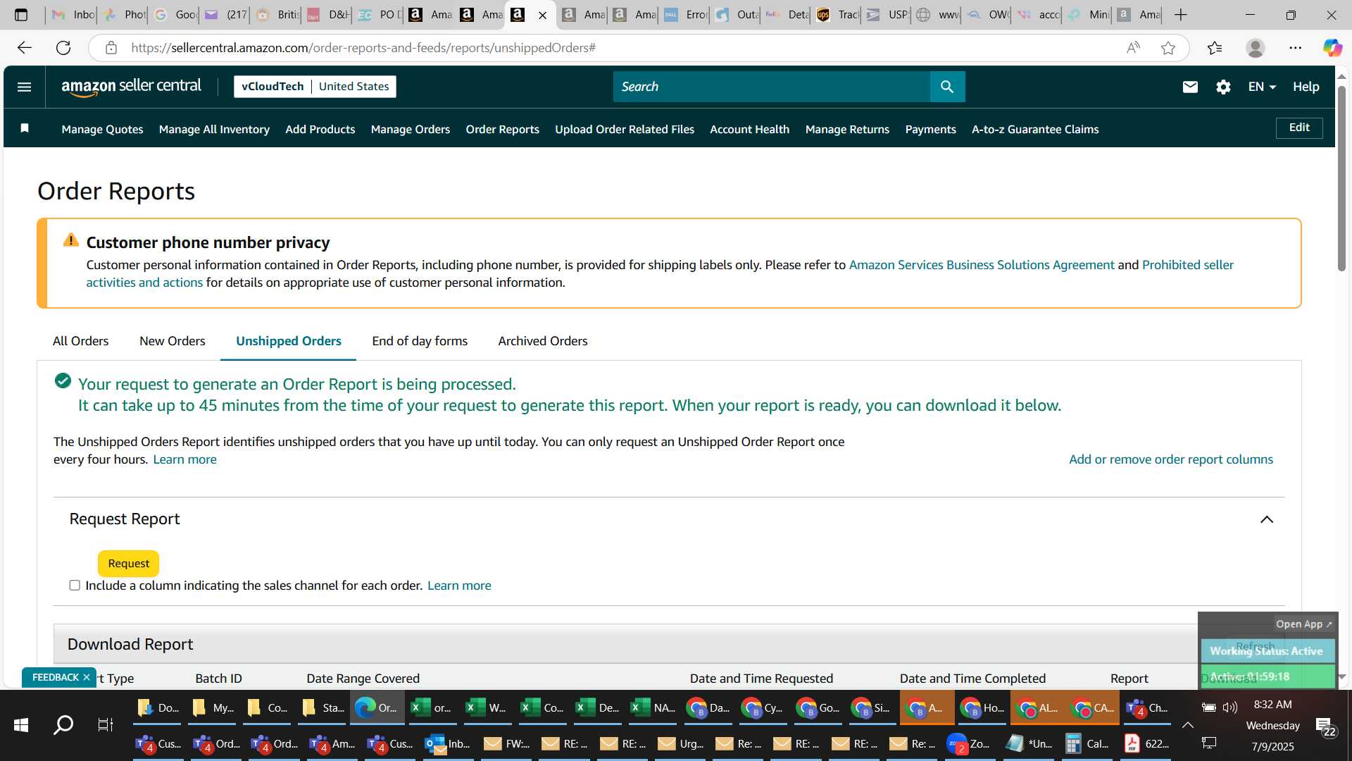Select the Unshipped Orders tab
The width and height of the screenshot is (1352, 761).
289,341
